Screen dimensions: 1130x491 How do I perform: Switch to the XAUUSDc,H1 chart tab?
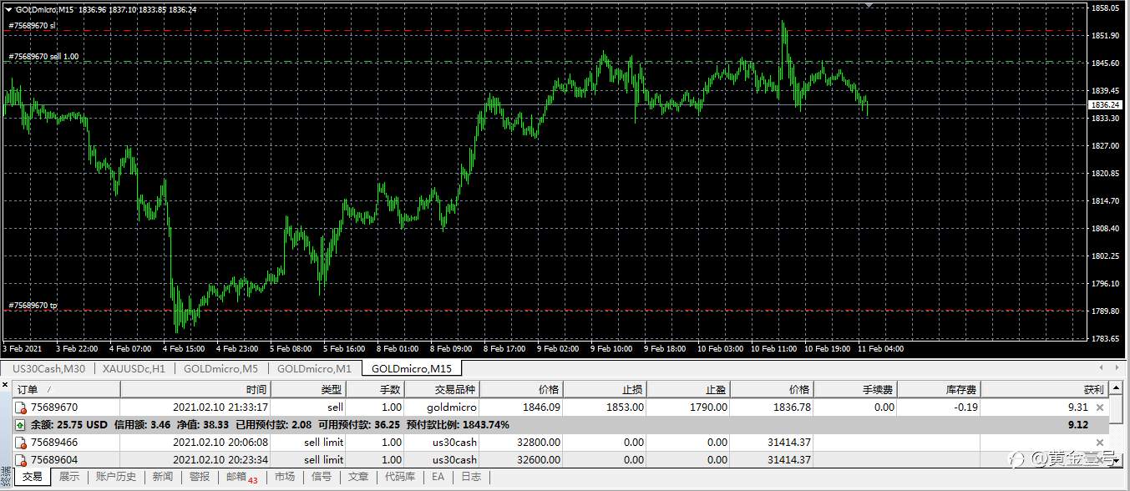point(134,368)
